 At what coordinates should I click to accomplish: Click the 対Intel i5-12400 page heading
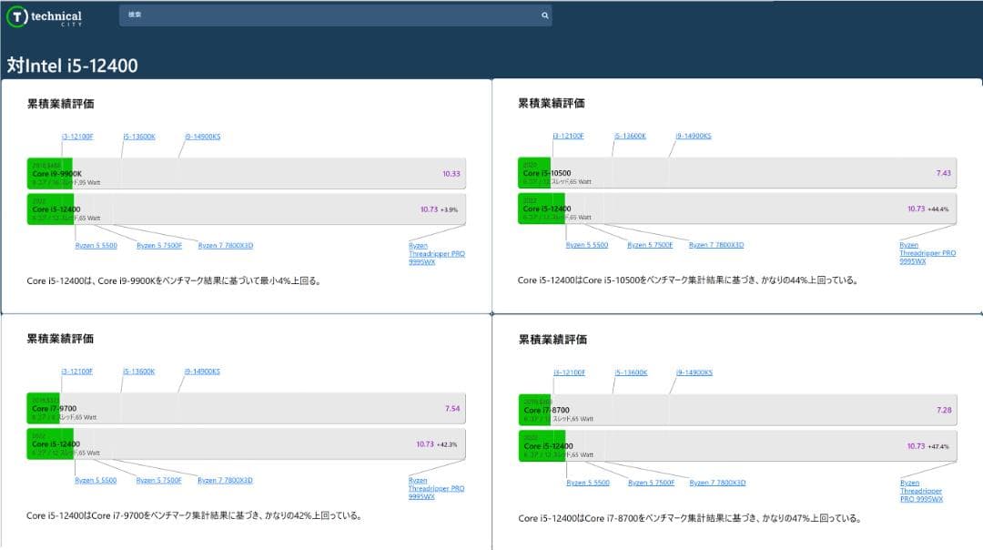72,66
